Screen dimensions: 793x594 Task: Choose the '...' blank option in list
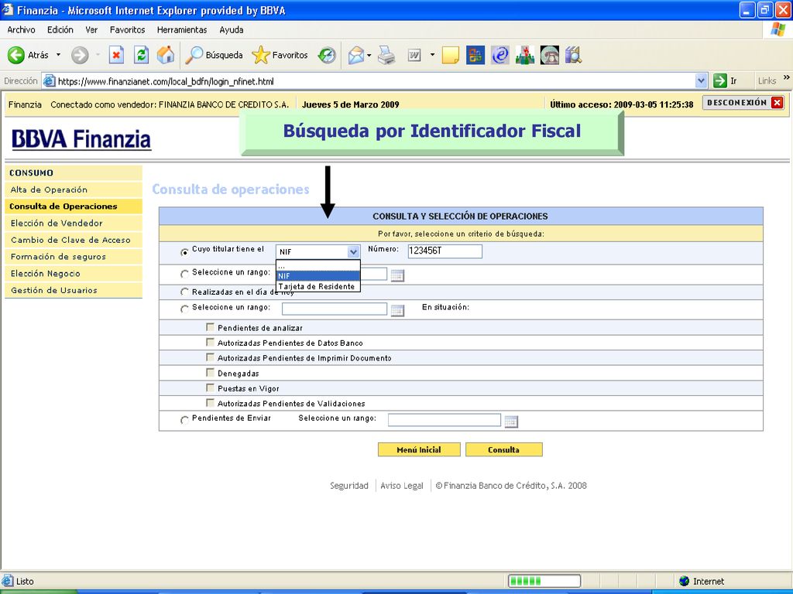(x=318, y=266)
